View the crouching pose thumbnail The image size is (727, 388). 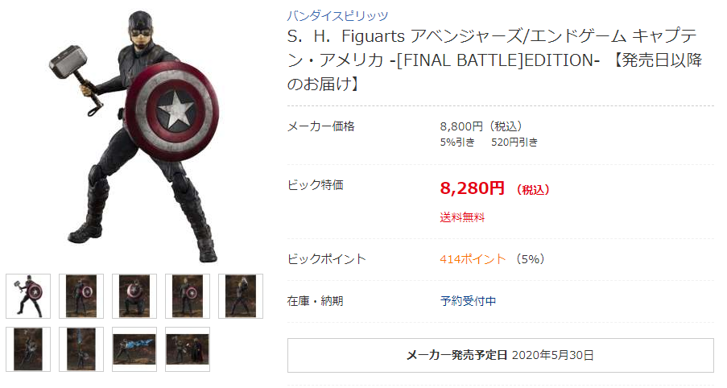(x=134, y=295)
